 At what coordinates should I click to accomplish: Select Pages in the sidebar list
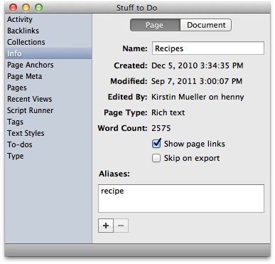[48, 88]
